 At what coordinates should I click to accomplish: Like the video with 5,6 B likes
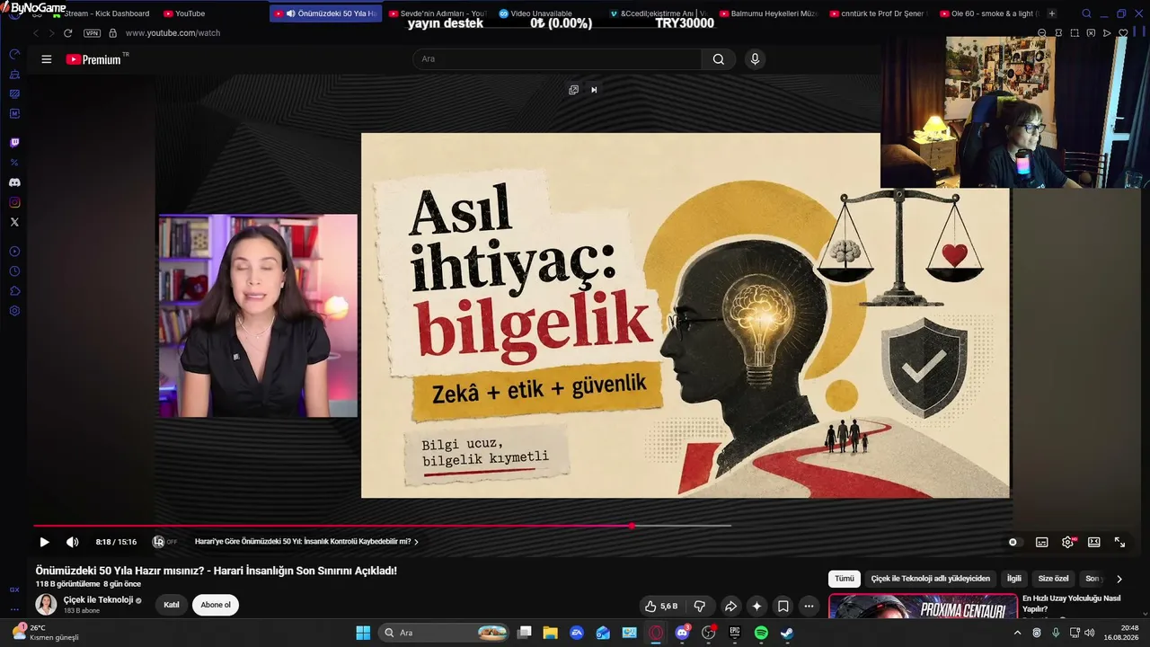661,607
